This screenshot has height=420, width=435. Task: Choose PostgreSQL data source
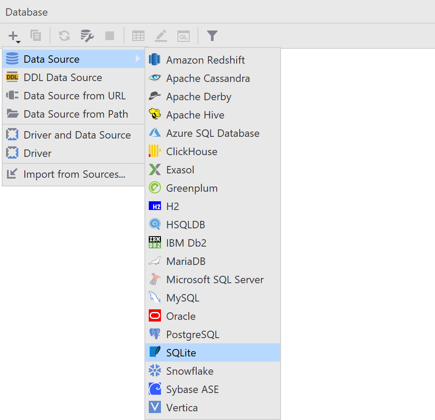point(213,335)
